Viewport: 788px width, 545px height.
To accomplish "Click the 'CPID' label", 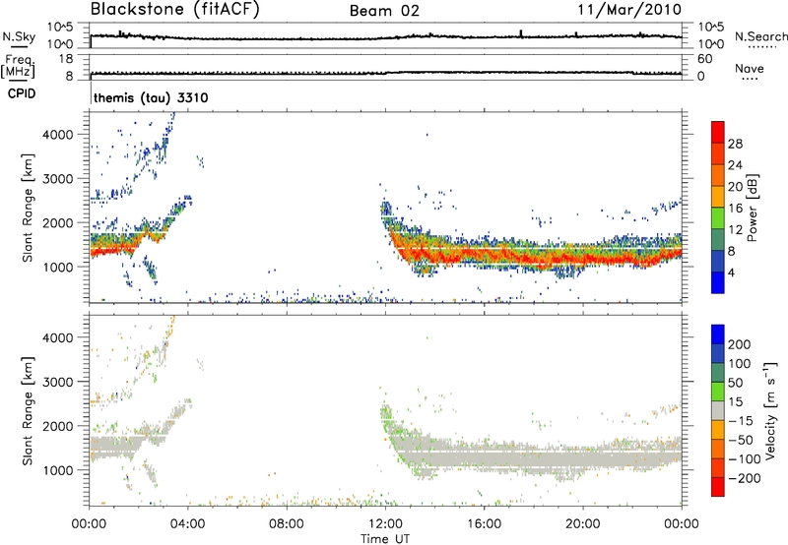I will [22, 93].
